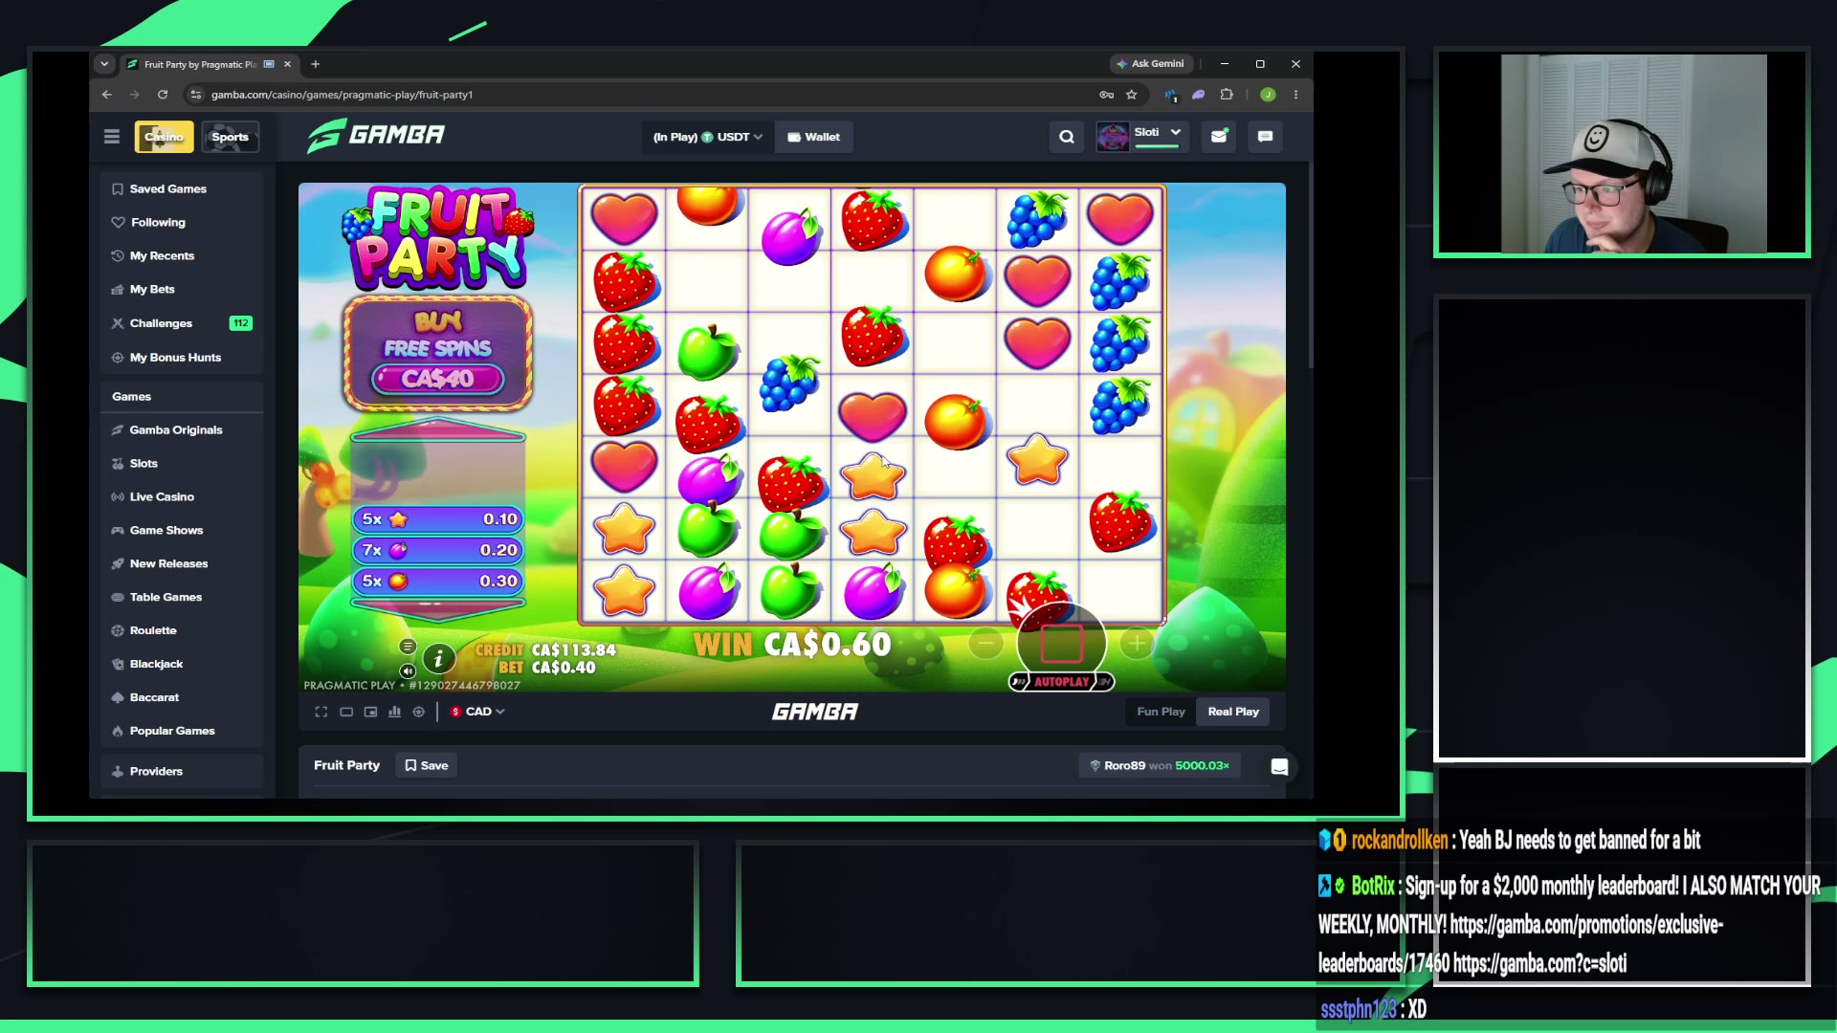Go to Roulette category
Viewport: 1837px width, 1033px height.
click(182, 631)
